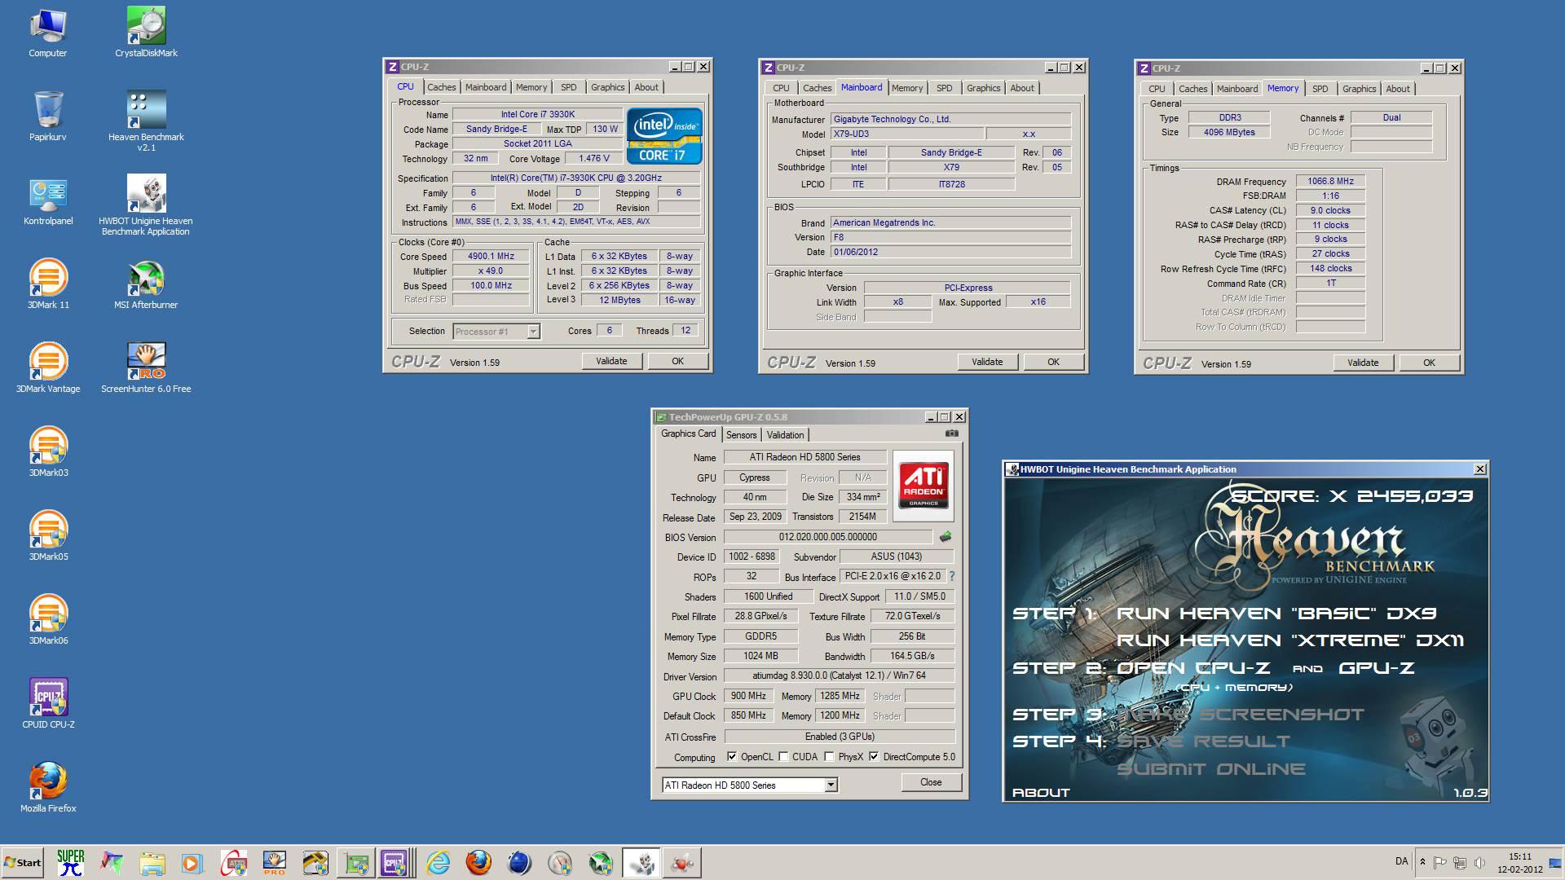
Task: Open the SPD tab in first CPU-Z window
Action: click(569, 87)
